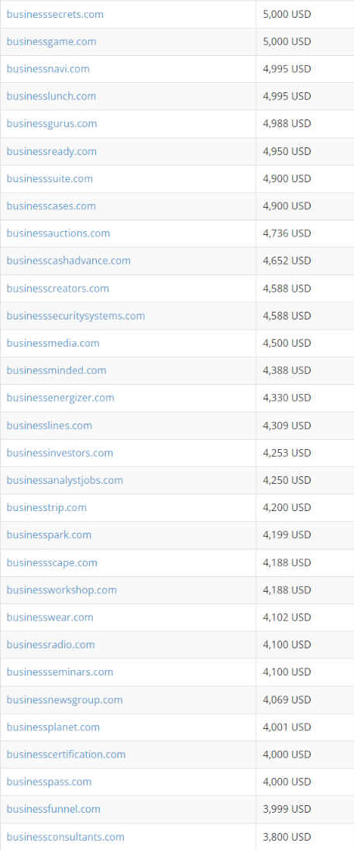Open businesssecuritysystems.com domain link

(x=76, y=316)
